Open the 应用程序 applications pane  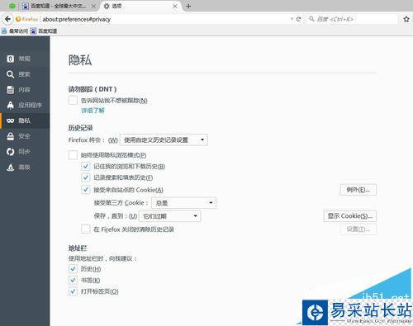pyautogui.click(x=25, y=105)
